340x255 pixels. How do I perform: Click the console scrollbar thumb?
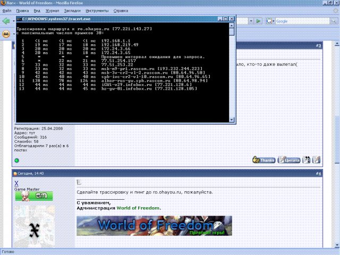pyautogui.click(x=232, y=32)
